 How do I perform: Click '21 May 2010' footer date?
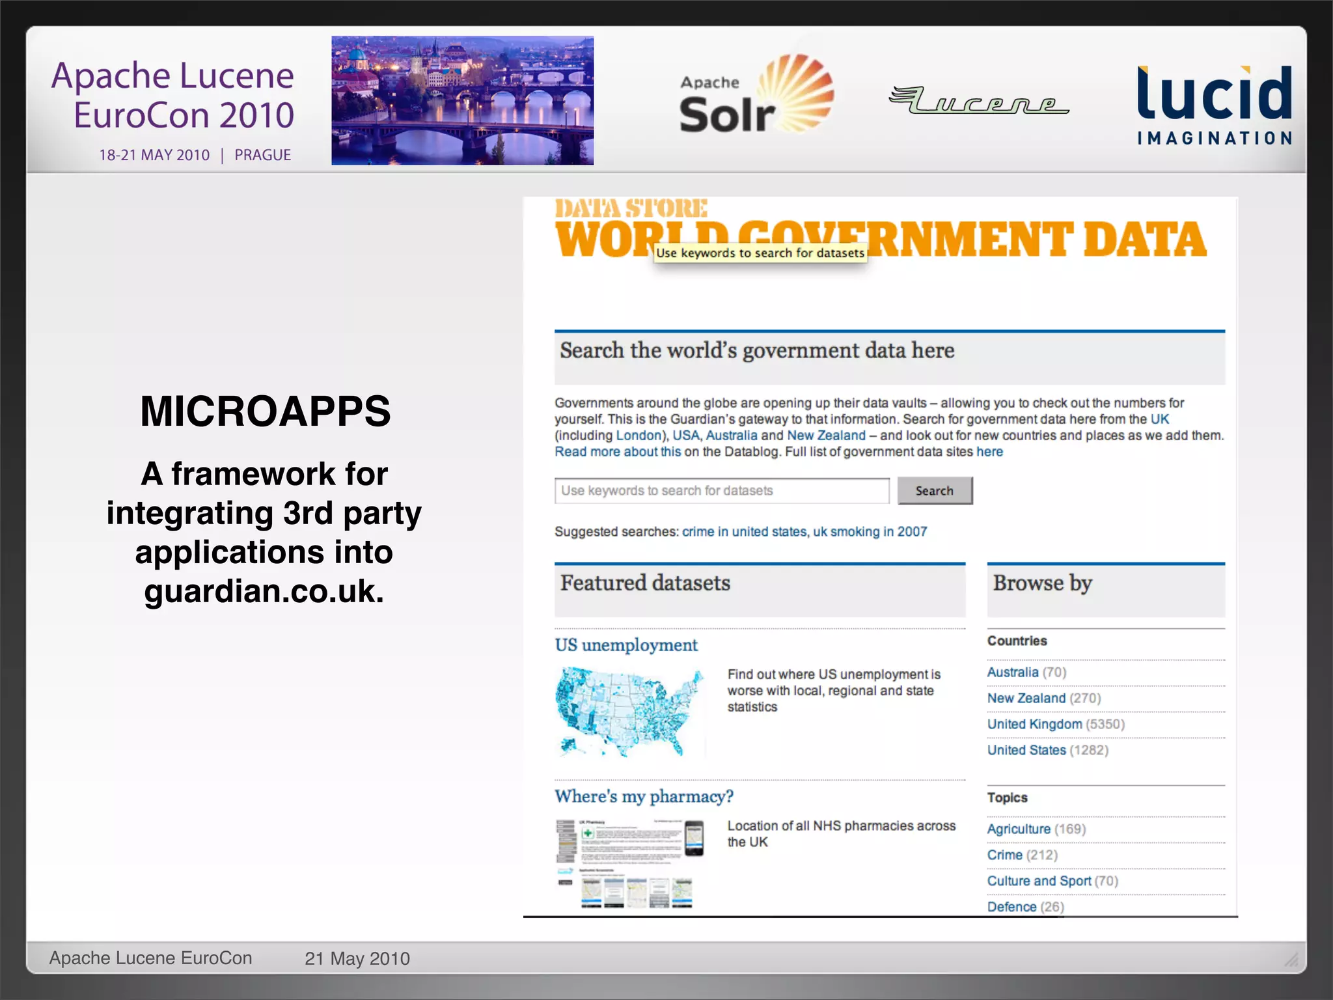click(357, 958)
